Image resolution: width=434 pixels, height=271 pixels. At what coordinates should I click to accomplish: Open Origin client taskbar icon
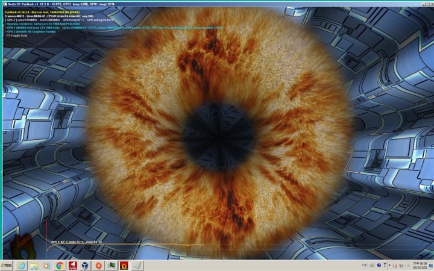point(98,266)
